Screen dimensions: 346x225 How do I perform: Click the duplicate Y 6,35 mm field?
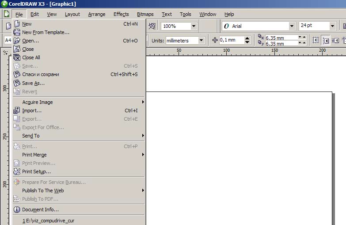281,43
